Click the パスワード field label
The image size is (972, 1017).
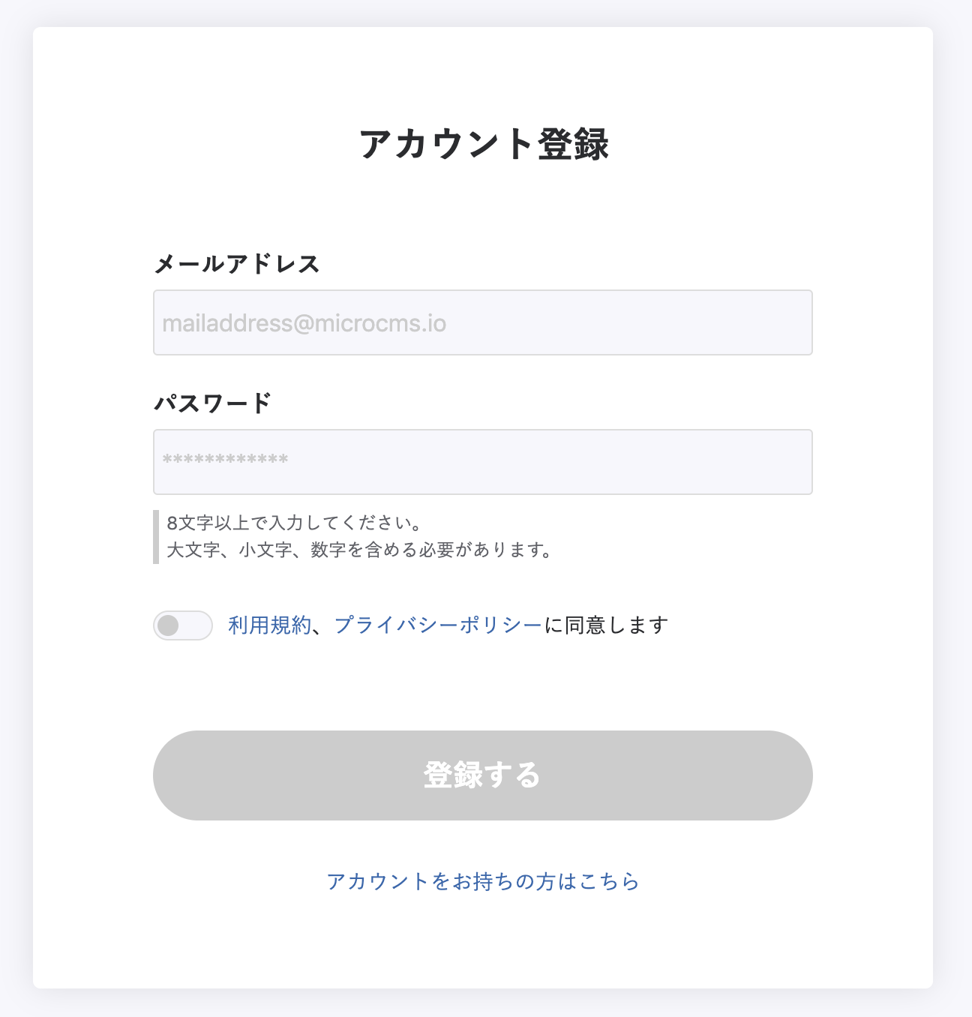point(212,403)
